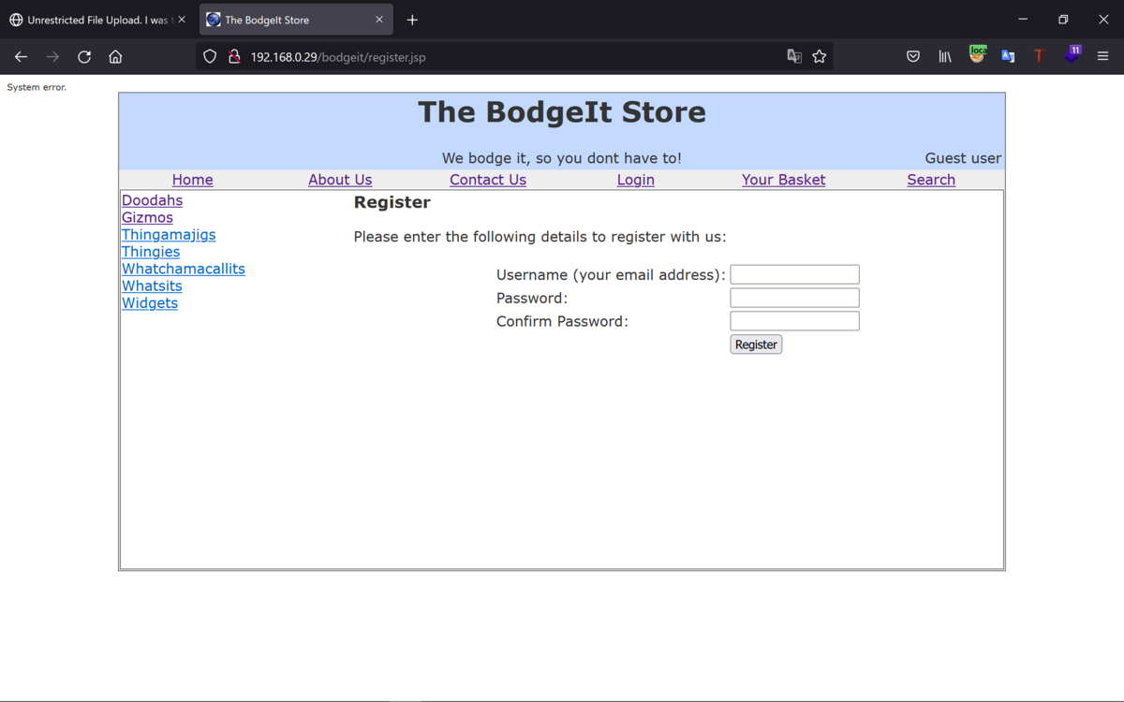Browse the Doodahs category
Image resolution: width=1124 pixels, height=702 pixels.
152,200
